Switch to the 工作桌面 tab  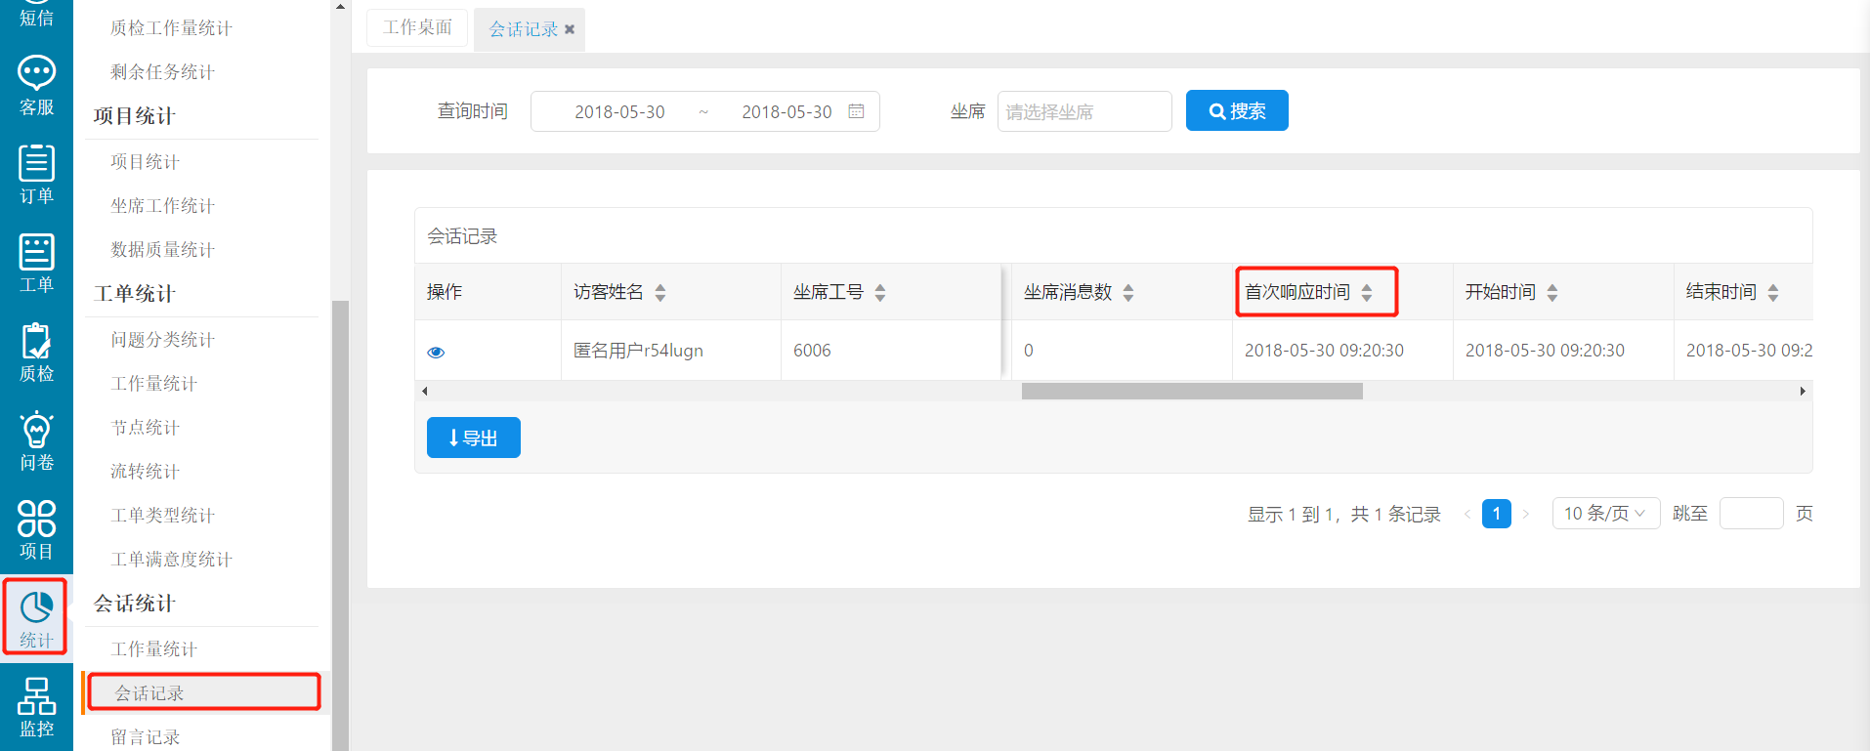(417, 27)
